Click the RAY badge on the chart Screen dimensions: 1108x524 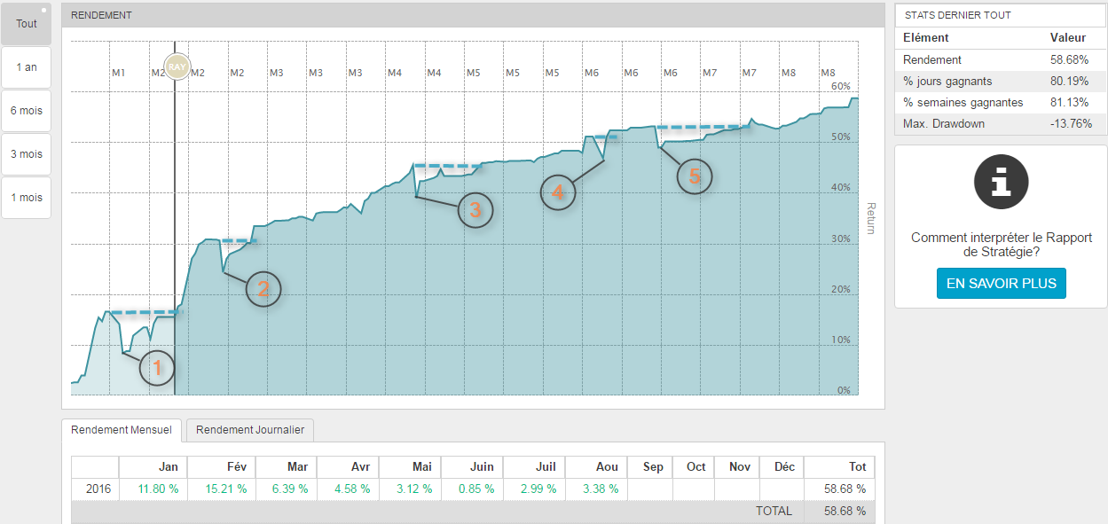tap(177, 66)
